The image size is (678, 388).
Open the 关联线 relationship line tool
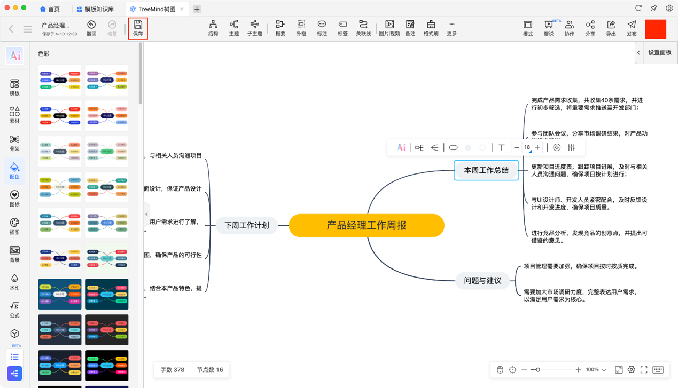click(x=364, y=28)
